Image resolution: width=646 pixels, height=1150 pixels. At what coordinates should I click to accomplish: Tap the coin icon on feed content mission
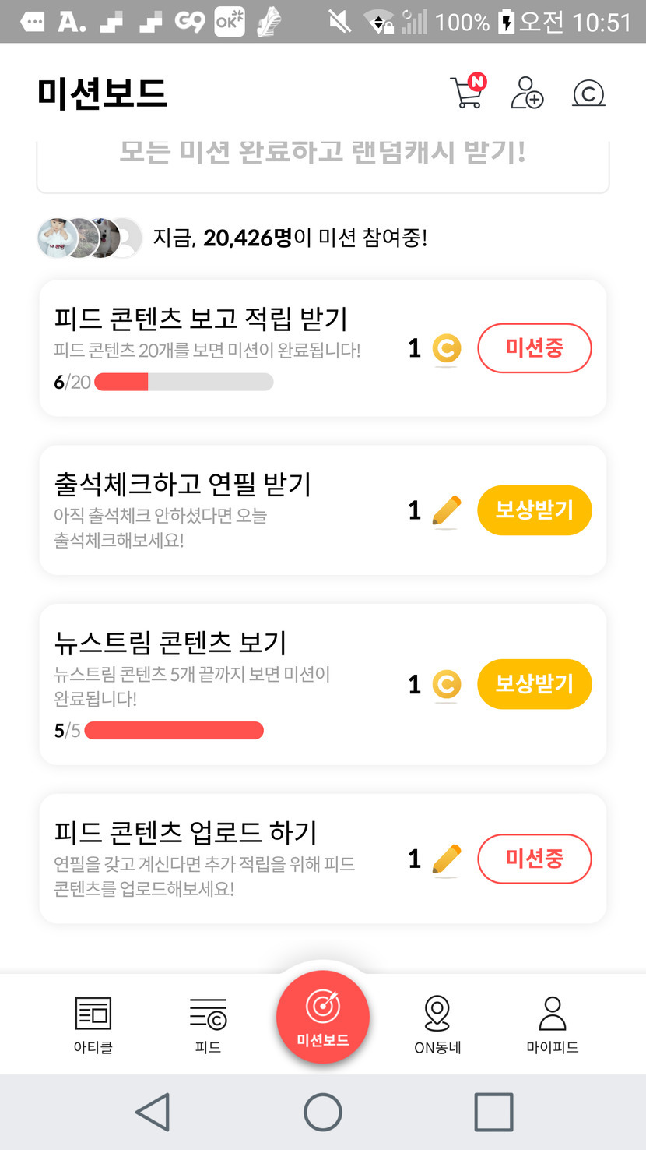(x=446, y=348)
